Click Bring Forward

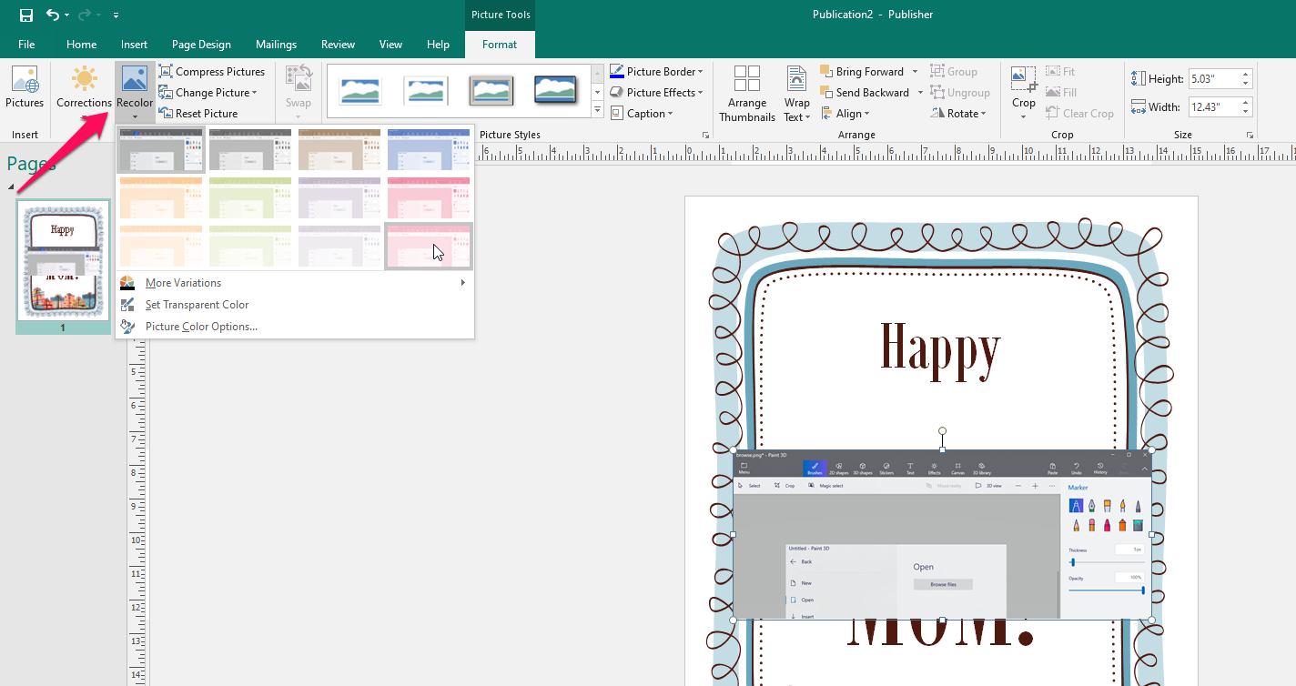click(x=863, y=71)
